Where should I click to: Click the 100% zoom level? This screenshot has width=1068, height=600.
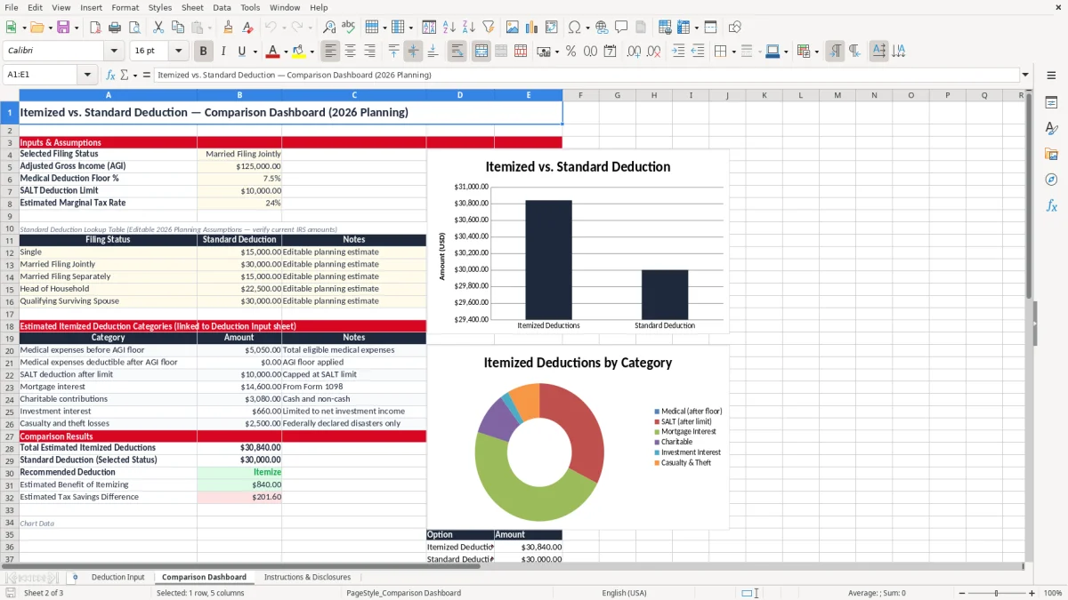coord(1053,593)
